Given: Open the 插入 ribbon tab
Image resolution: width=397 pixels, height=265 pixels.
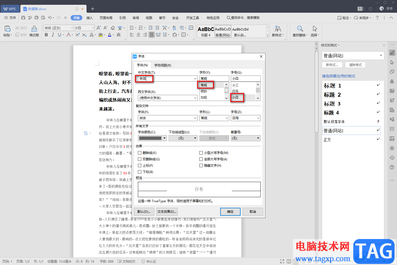Looking at the screenshot, I should coord(90,18).
